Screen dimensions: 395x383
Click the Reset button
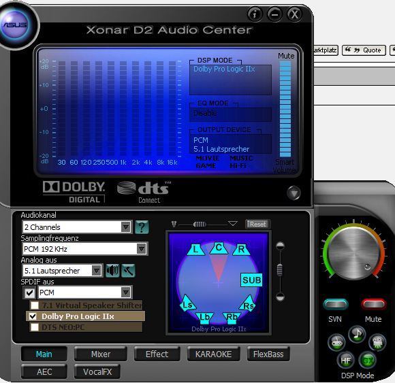(x=257, y=224)
